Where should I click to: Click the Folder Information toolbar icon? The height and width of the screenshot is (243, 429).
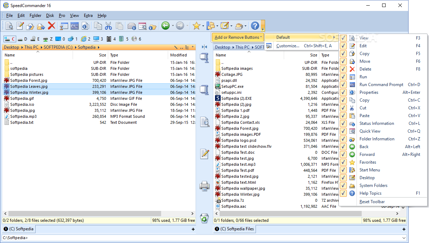(153, 26)
